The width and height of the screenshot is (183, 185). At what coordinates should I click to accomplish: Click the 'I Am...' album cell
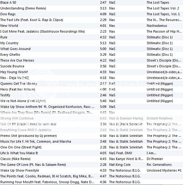coord(151,153)
